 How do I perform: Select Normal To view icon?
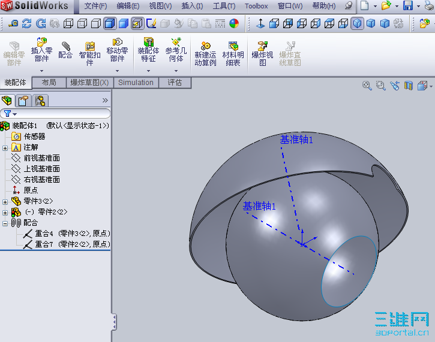pos(260,23)
